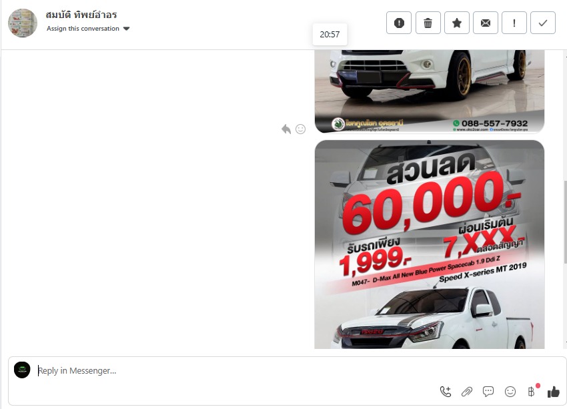
Task: Mark conversation done with checkmark button
Action: [543, 23]
